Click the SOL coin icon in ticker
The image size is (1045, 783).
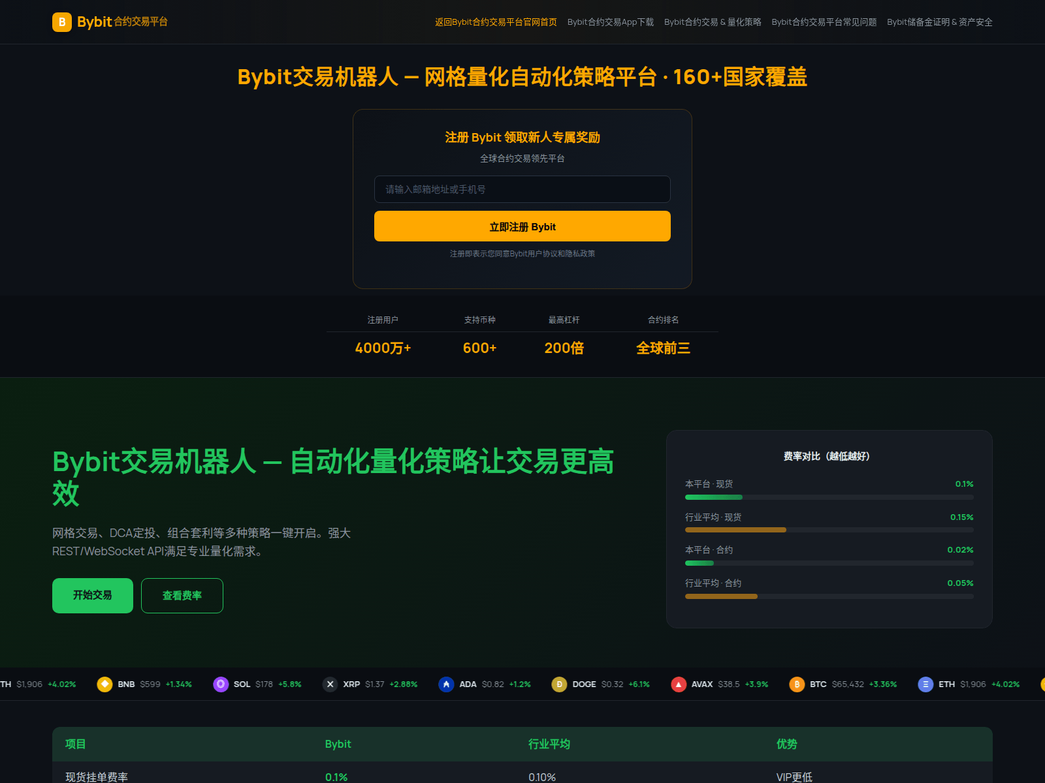pos(221,684)
